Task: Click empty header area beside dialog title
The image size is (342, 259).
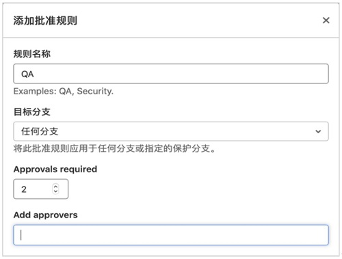Action: [x=198, y=21]
